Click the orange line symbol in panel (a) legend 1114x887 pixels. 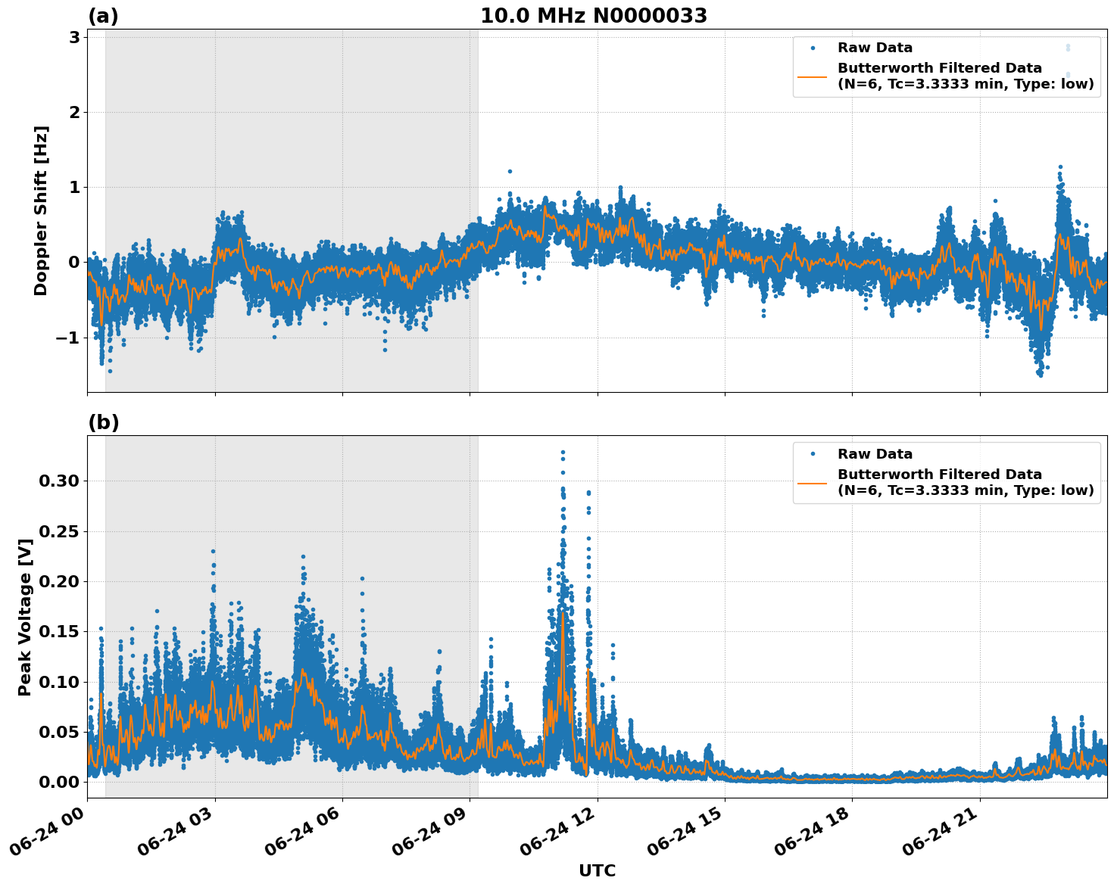(813, 76)
